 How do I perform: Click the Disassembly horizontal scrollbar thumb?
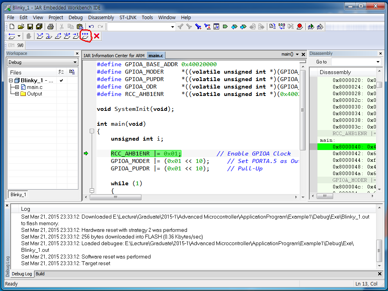tap(325, 196)
